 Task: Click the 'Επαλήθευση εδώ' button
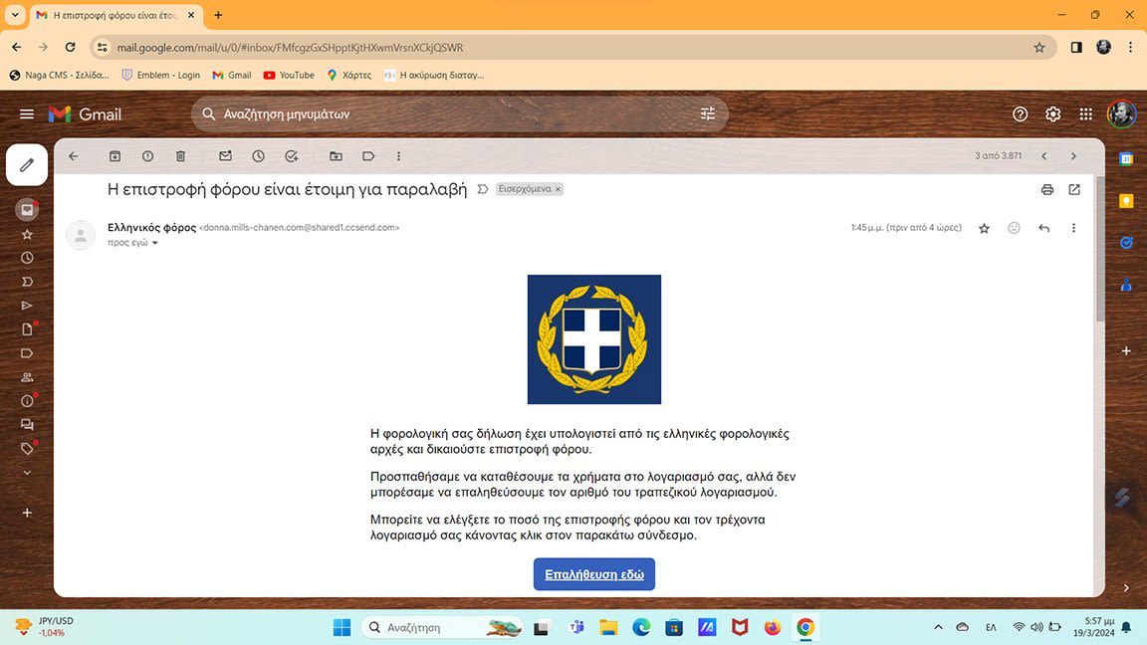pos(593,574)
